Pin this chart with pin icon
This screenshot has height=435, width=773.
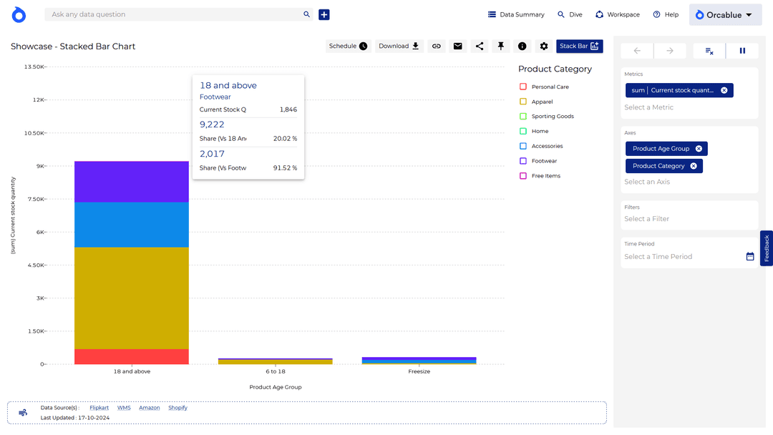pos(501,46)
